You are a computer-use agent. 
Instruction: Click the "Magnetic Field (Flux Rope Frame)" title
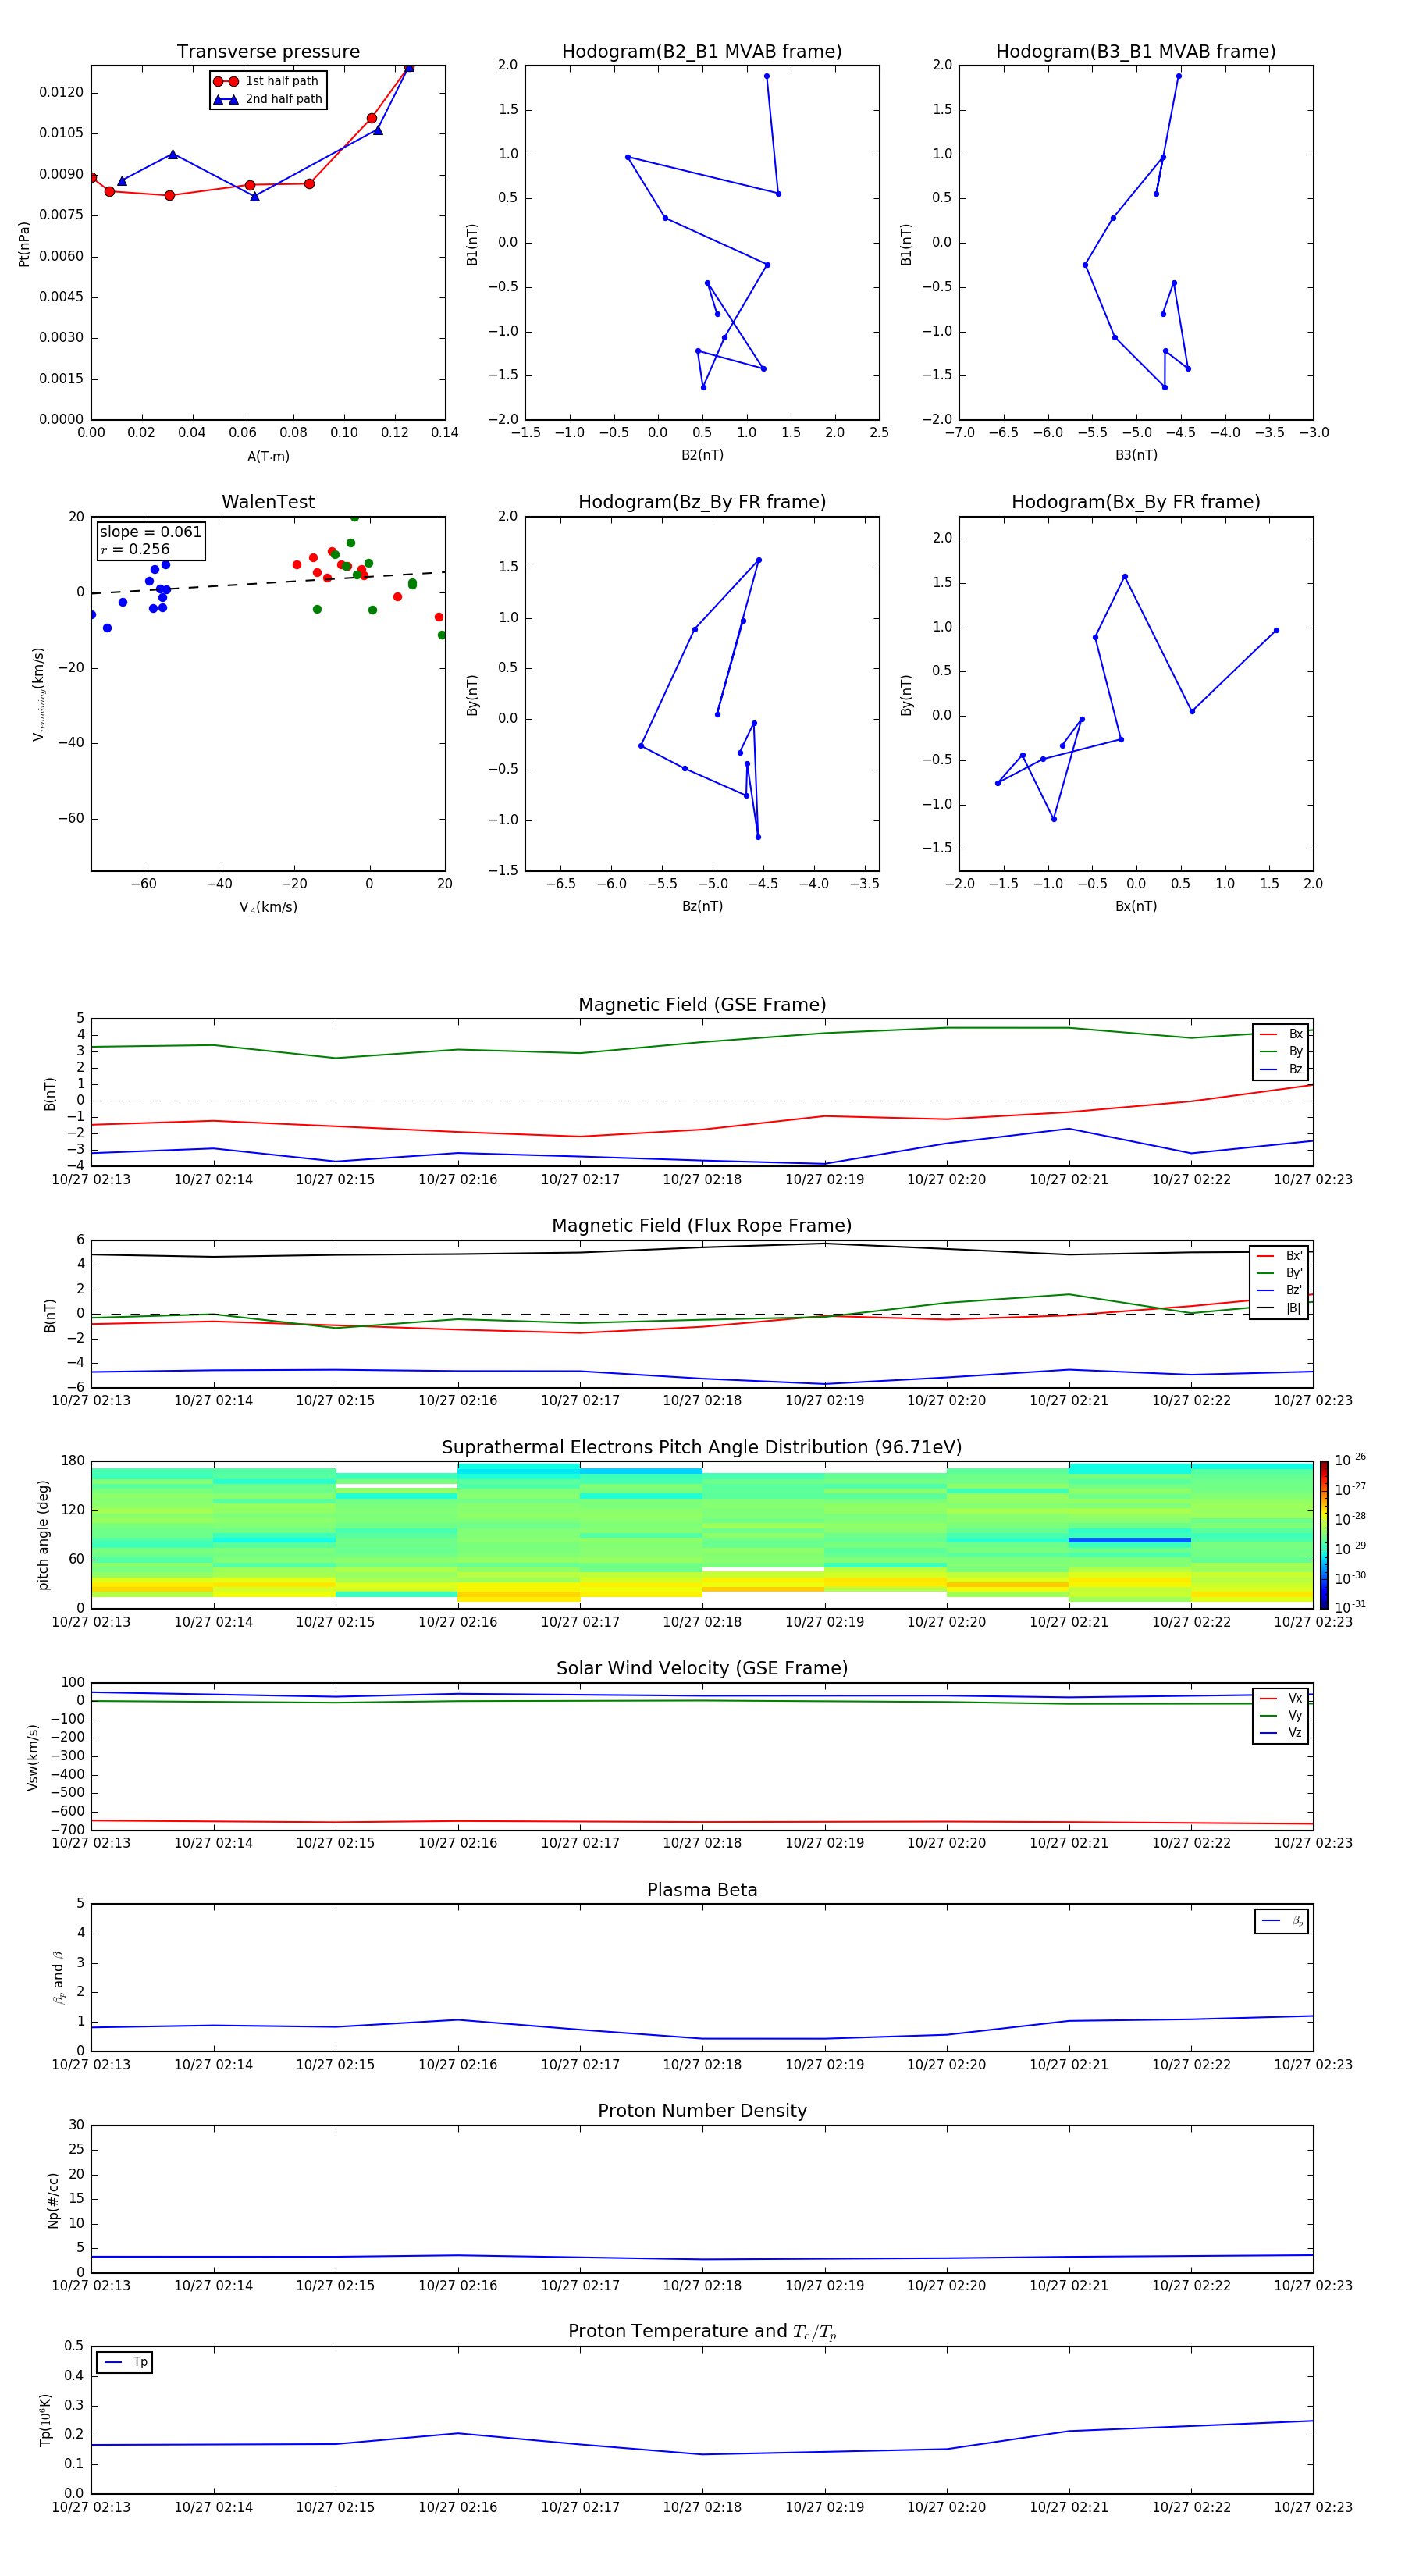tap(702, 1226)
